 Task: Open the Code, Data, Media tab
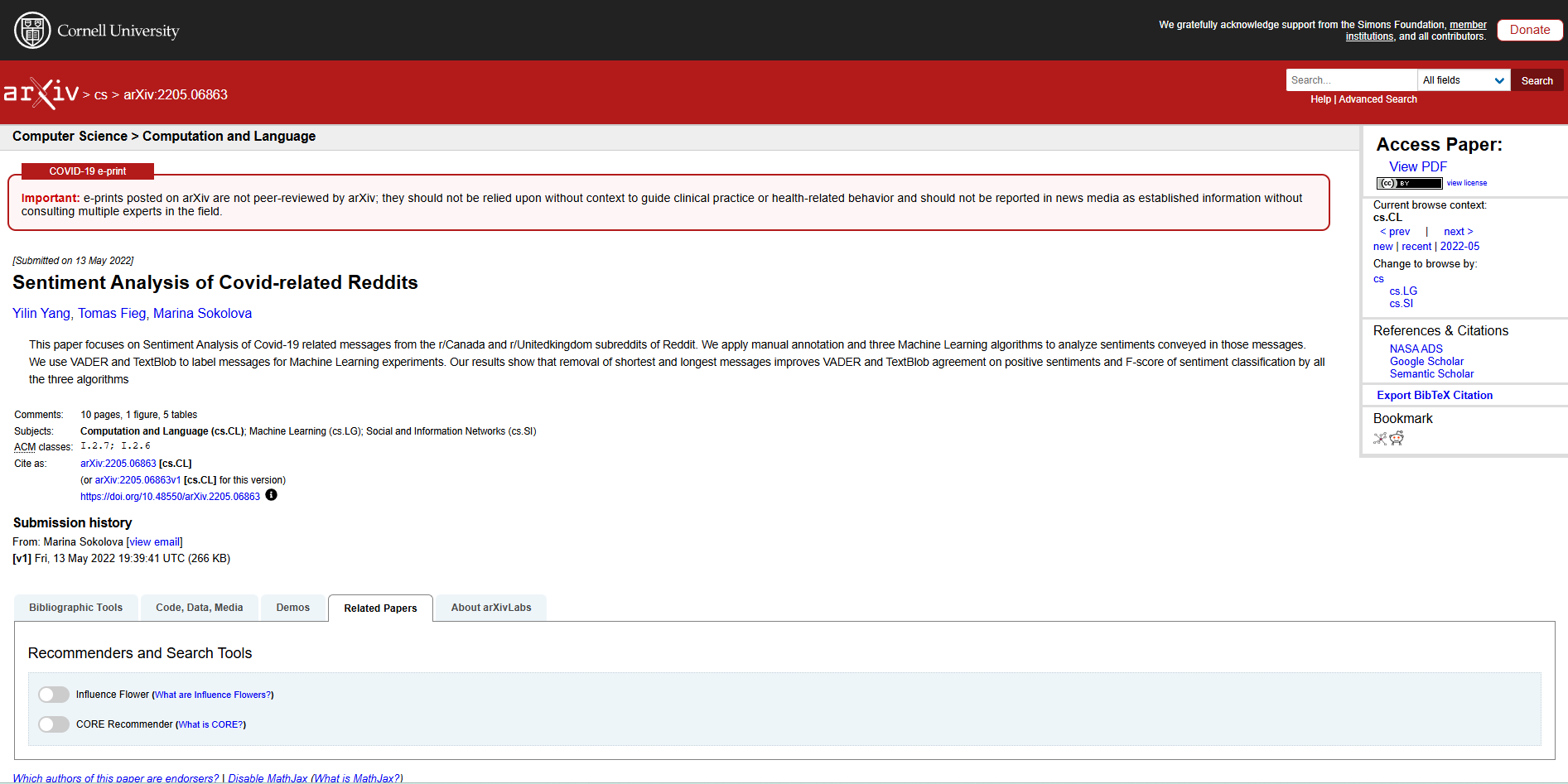point(199,607)
